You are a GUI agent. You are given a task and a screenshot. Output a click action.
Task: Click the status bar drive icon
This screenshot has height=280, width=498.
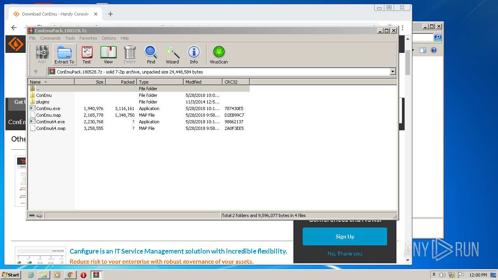[x=32, y=215]
